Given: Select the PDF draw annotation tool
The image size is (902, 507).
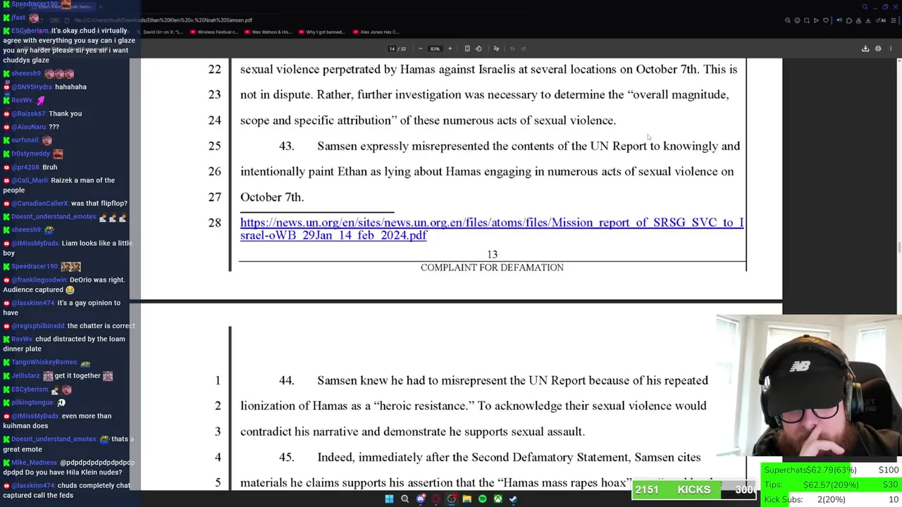Looking at the screenshot, I should [x=496, y=49].
